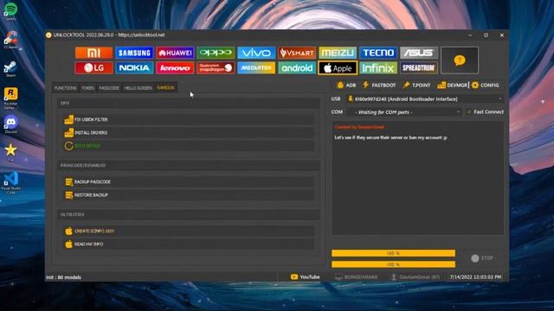Click the lower 100% progress bar

pos(393,264)
